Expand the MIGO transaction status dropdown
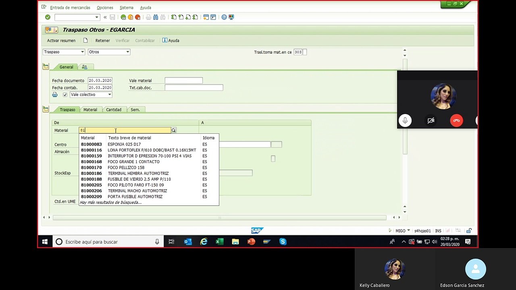This screenshot has width=516, height=290. pyautogui.click(x=408, y=231)
